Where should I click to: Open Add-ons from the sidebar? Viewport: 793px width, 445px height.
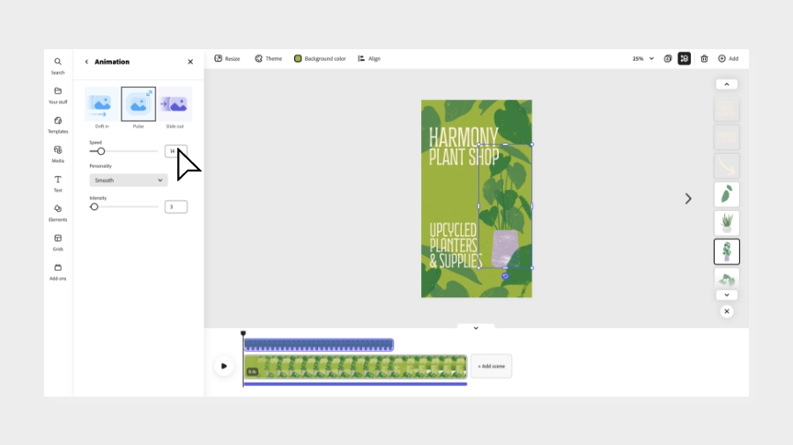point(57,271)
